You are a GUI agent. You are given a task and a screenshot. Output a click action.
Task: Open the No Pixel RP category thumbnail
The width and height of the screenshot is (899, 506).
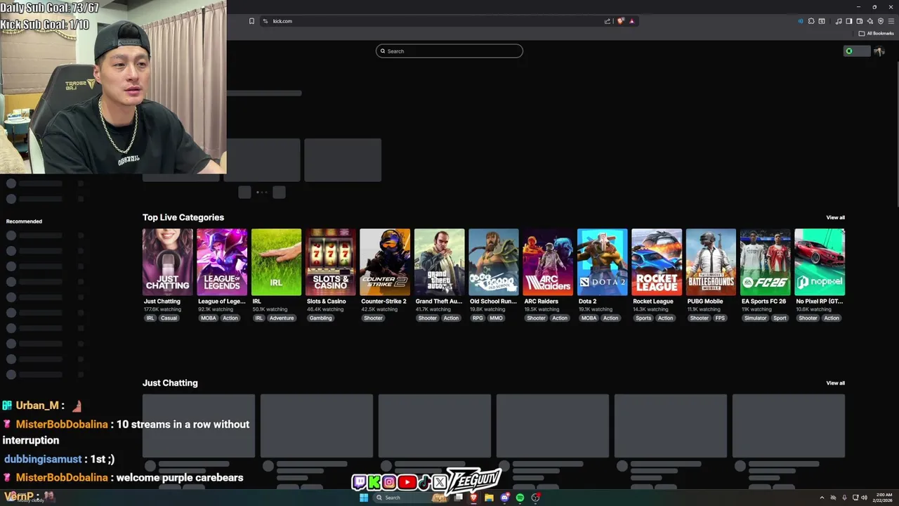pyautogui.click(x=820, y=261)
